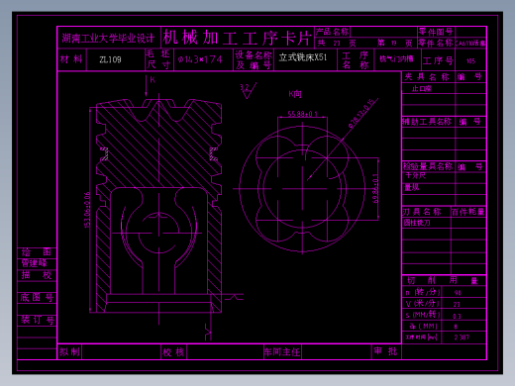
Task: Click the 产品名称 label cell
Action: (333, 32)
